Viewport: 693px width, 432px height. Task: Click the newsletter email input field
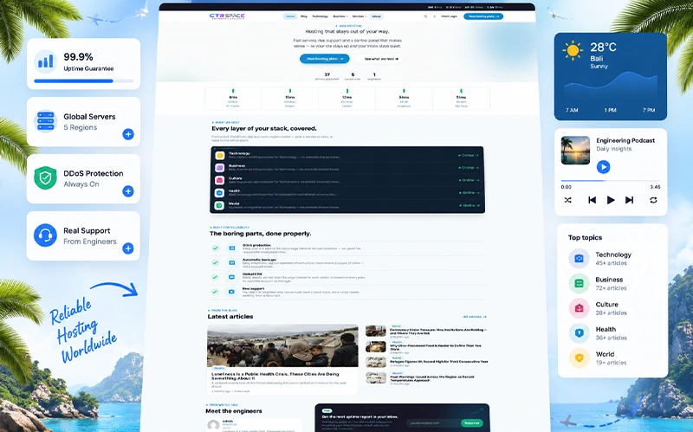click(433, 423)
